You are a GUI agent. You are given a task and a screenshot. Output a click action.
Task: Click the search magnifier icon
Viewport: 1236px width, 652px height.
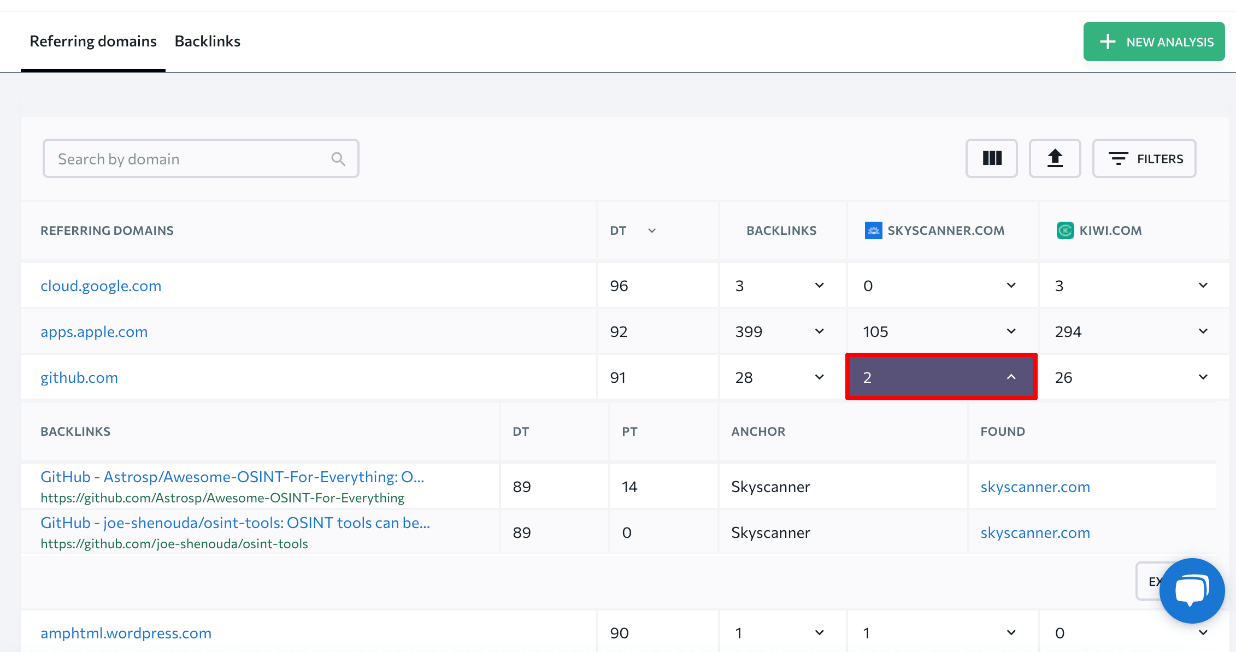(x=338, y=159)
